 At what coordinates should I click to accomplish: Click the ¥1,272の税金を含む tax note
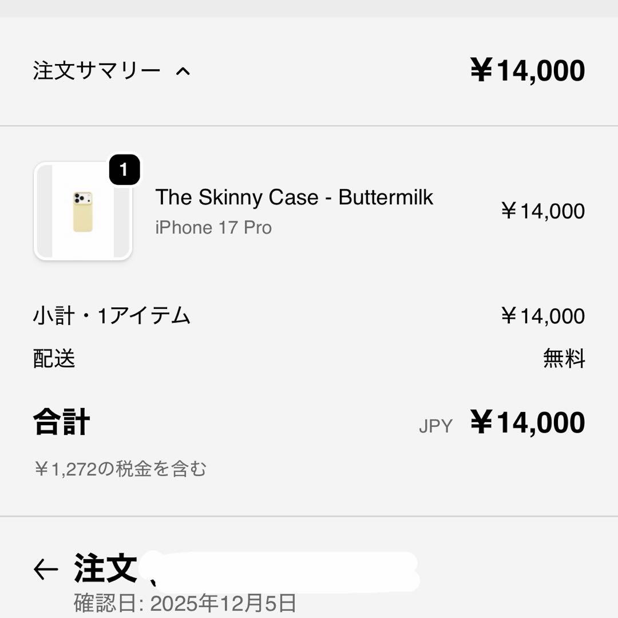(x=121, y=468)
